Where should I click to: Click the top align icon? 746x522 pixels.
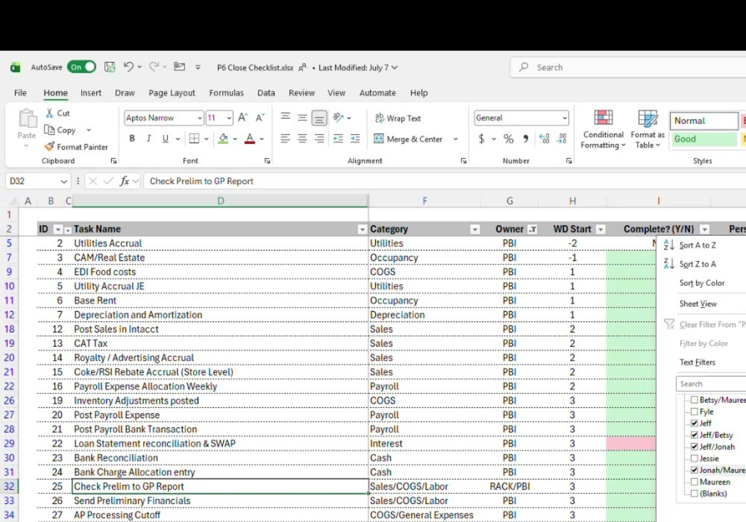(285, 117)
